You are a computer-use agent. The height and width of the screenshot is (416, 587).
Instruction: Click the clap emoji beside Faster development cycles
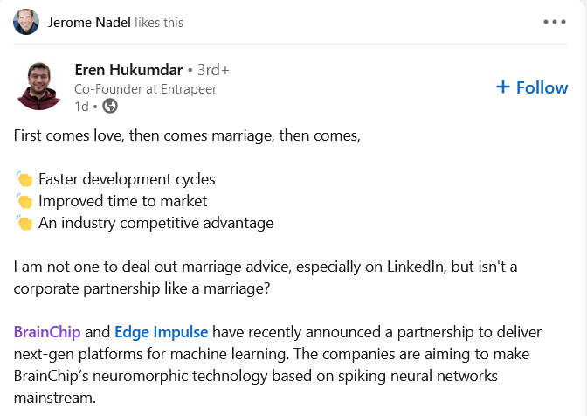click(x=24, y=179)
